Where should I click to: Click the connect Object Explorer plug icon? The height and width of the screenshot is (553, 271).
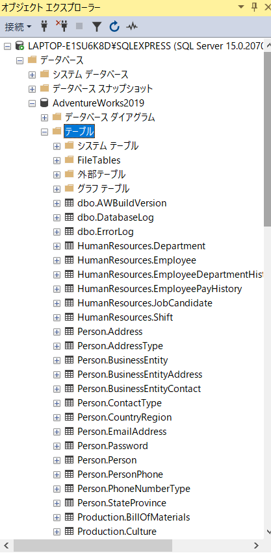click(44, 26)
